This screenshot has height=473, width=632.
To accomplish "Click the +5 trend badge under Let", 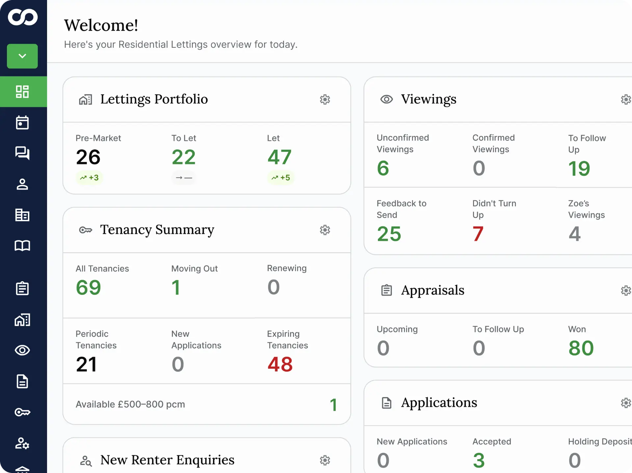I will 281,178.
